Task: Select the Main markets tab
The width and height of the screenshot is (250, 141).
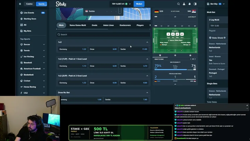Action: [x=61, y=25]
